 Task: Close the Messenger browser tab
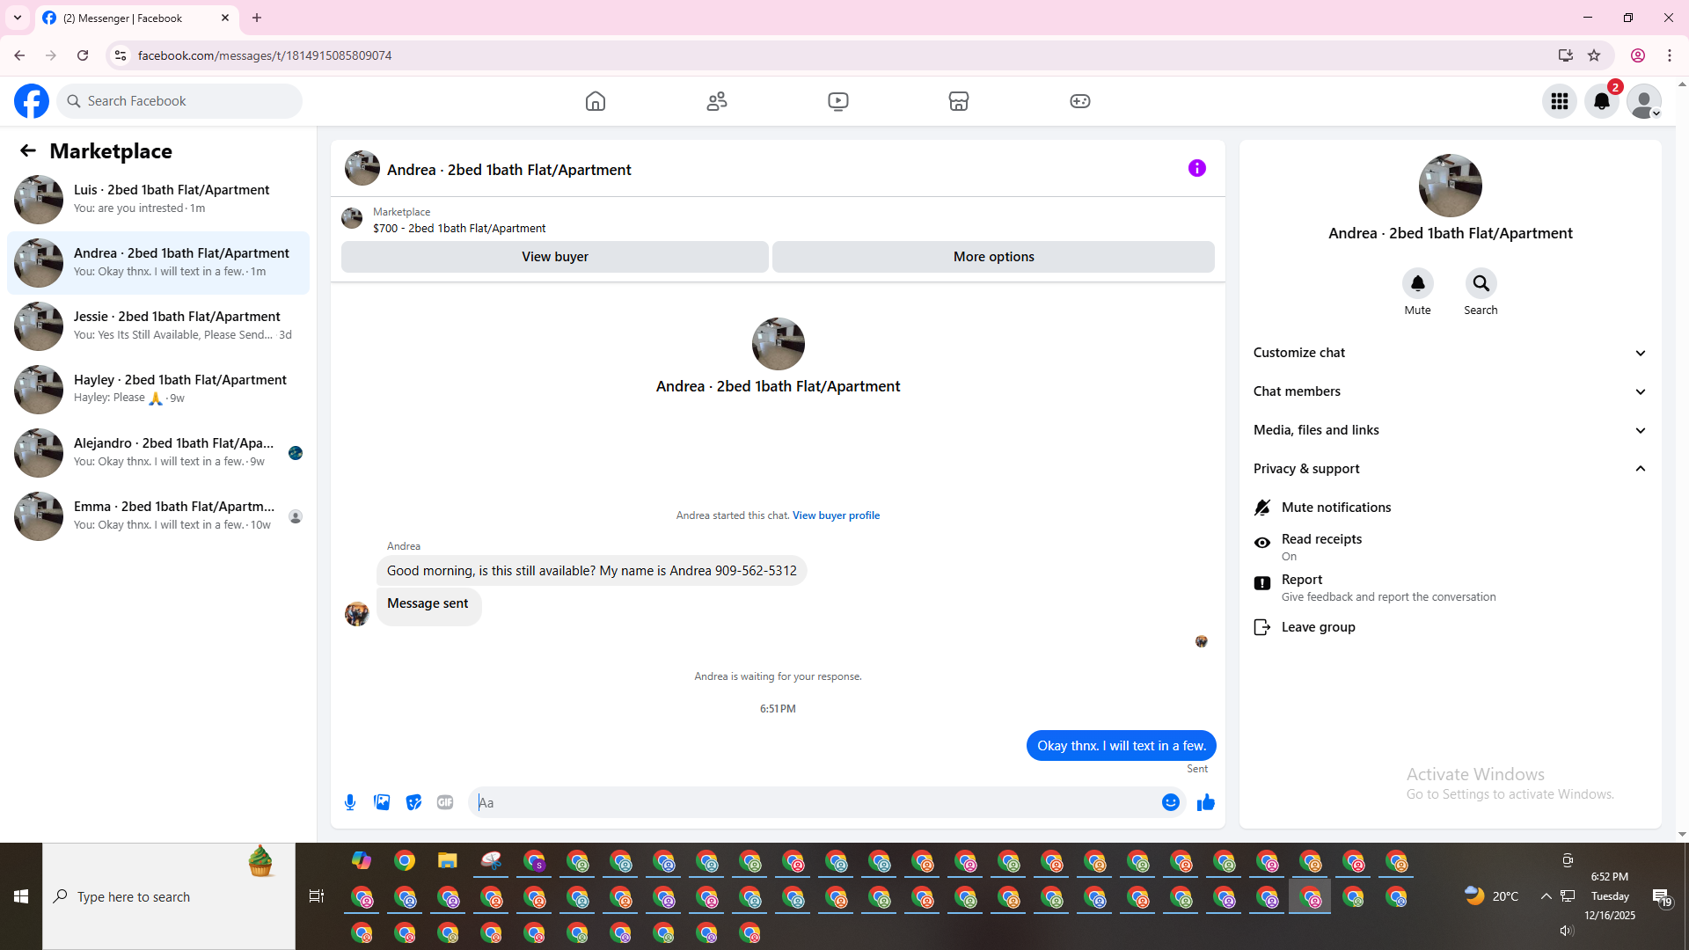[x=225, y=18]
